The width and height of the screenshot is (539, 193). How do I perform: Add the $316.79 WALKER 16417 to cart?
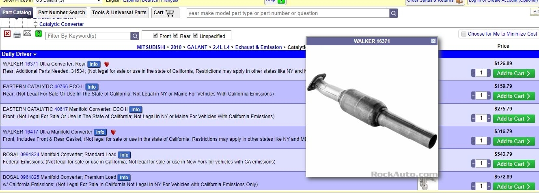point(514,141)
